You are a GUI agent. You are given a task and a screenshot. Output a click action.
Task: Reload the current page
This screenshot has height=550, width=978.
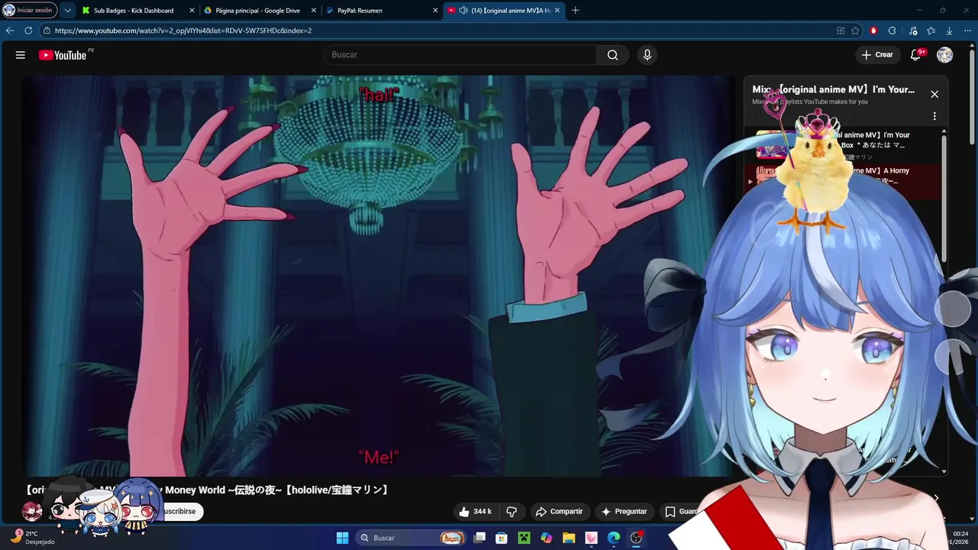28,31
